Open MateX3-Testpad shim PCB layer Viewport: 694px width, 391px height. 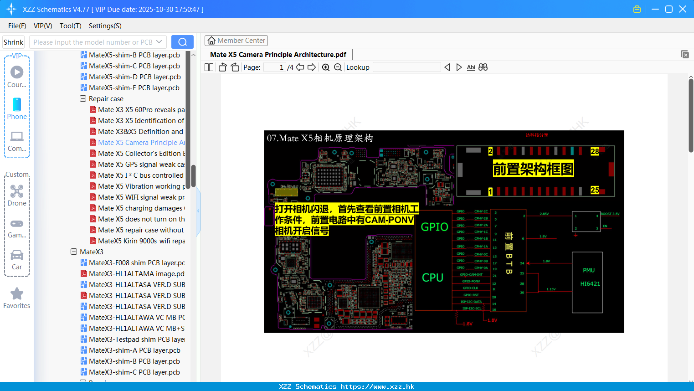coord(133,340)
